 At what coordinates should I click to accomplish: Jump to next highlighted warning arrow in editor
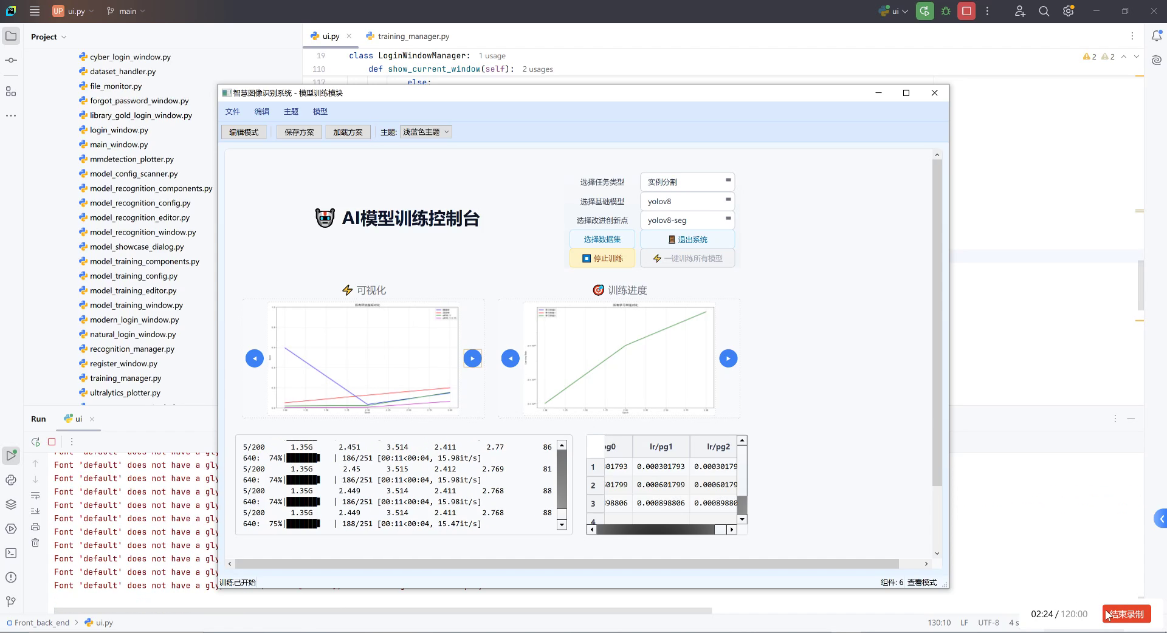(1136, 56)
